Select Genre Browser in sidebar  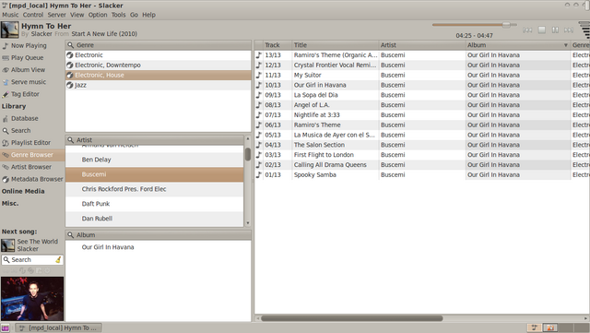pyautogui.click(x=32, y=155)
